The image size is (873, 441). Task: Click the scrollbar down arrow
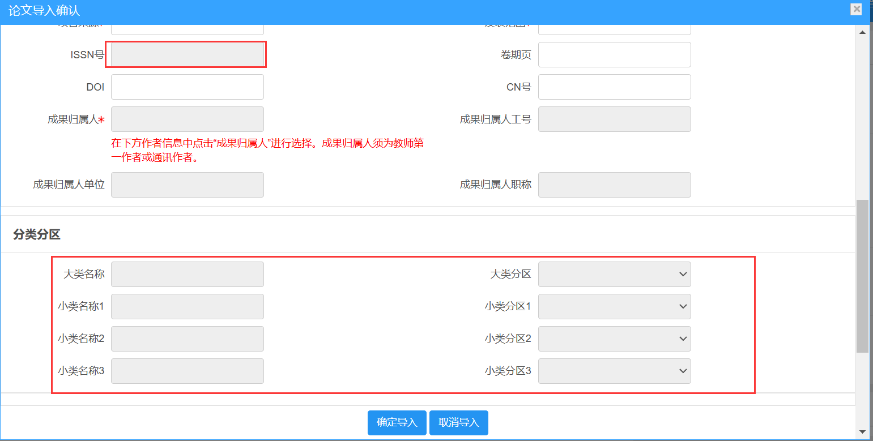[x=862, y=431]
